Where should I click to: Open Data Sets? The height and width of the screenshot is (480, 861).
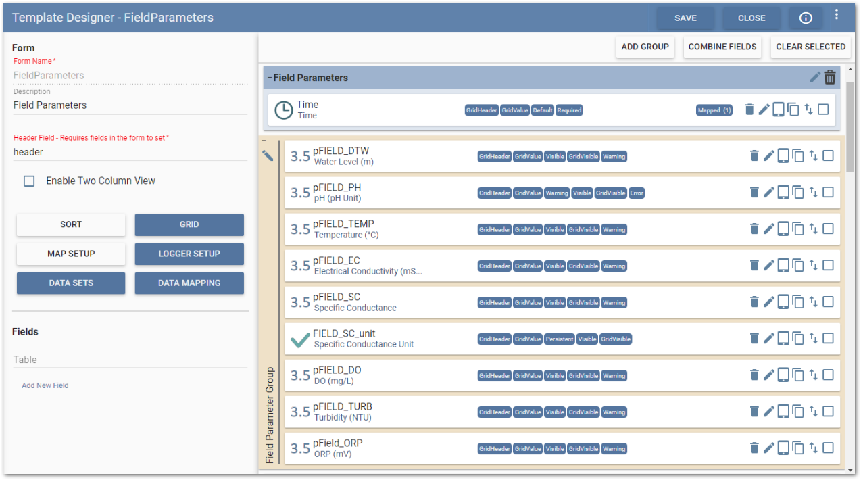pyautogui.click(x=71, y=283)
